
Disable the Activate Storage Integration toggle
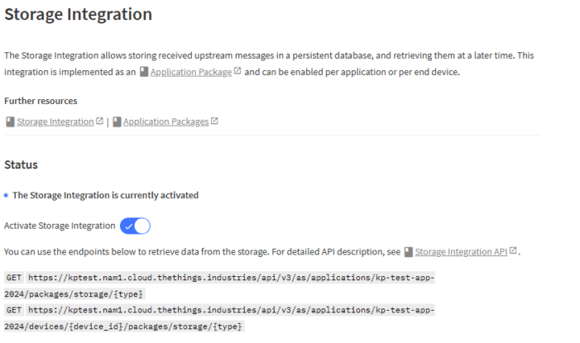[135, 226]
